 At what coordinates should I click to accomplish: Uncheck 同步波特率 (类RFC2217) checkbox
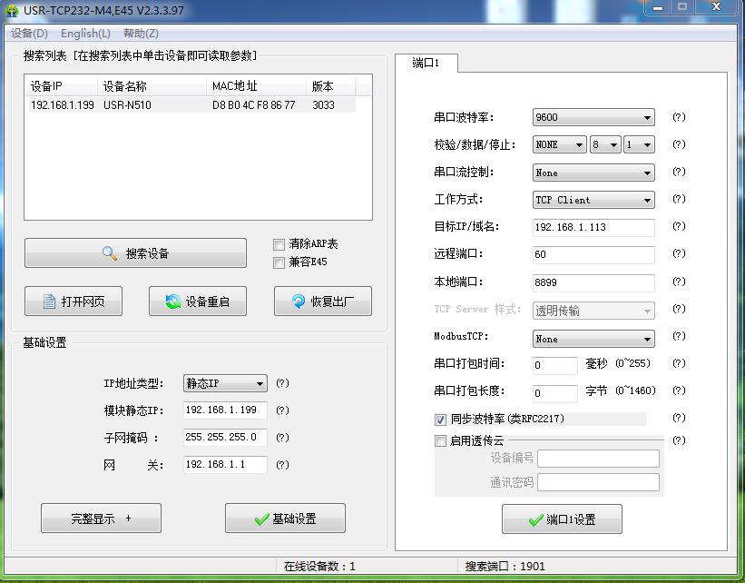click(x=441, y=420)
